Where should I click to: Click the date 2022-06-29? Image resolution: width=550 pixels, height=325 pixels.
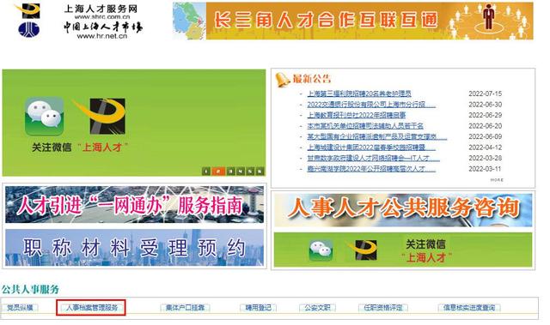[x=485, y=115]
